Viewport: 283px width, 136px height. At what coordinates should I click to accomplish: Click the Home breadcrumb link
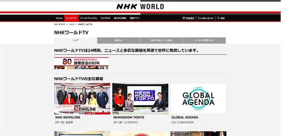71,24
